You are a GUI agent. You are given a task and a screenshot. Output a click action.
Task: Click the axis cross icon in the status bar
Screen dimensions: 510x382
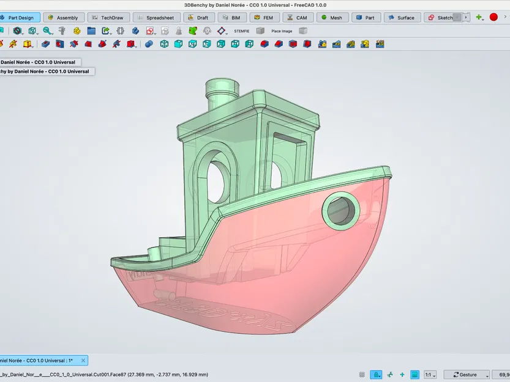pyautogui.click(x=390, y=374)
